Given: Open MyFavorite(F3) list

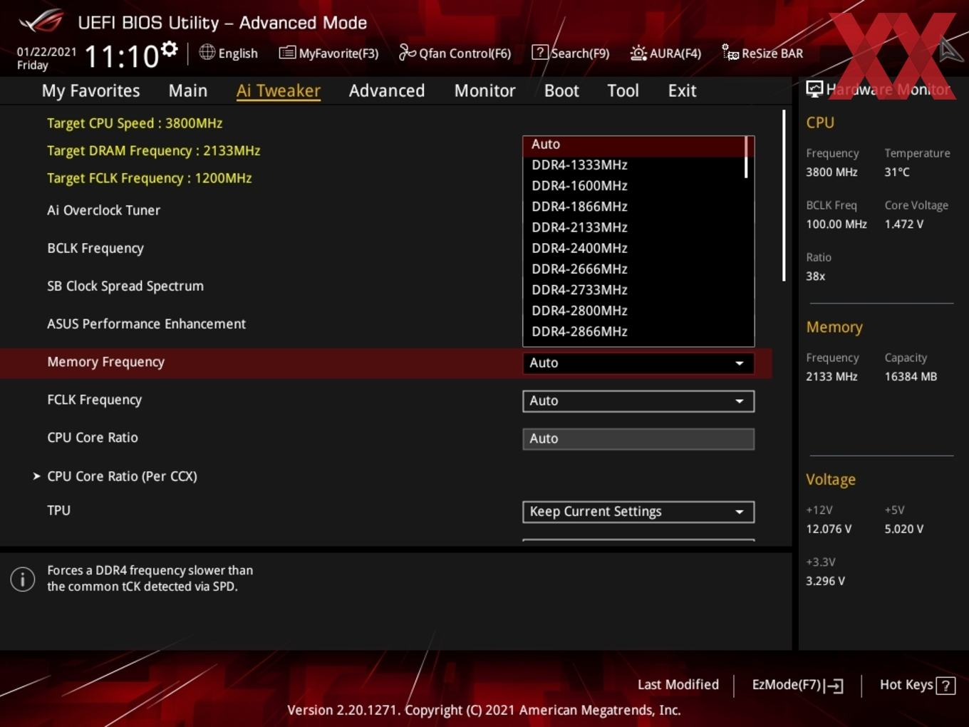Looking at the screenshot, I should tap(328, 53).
